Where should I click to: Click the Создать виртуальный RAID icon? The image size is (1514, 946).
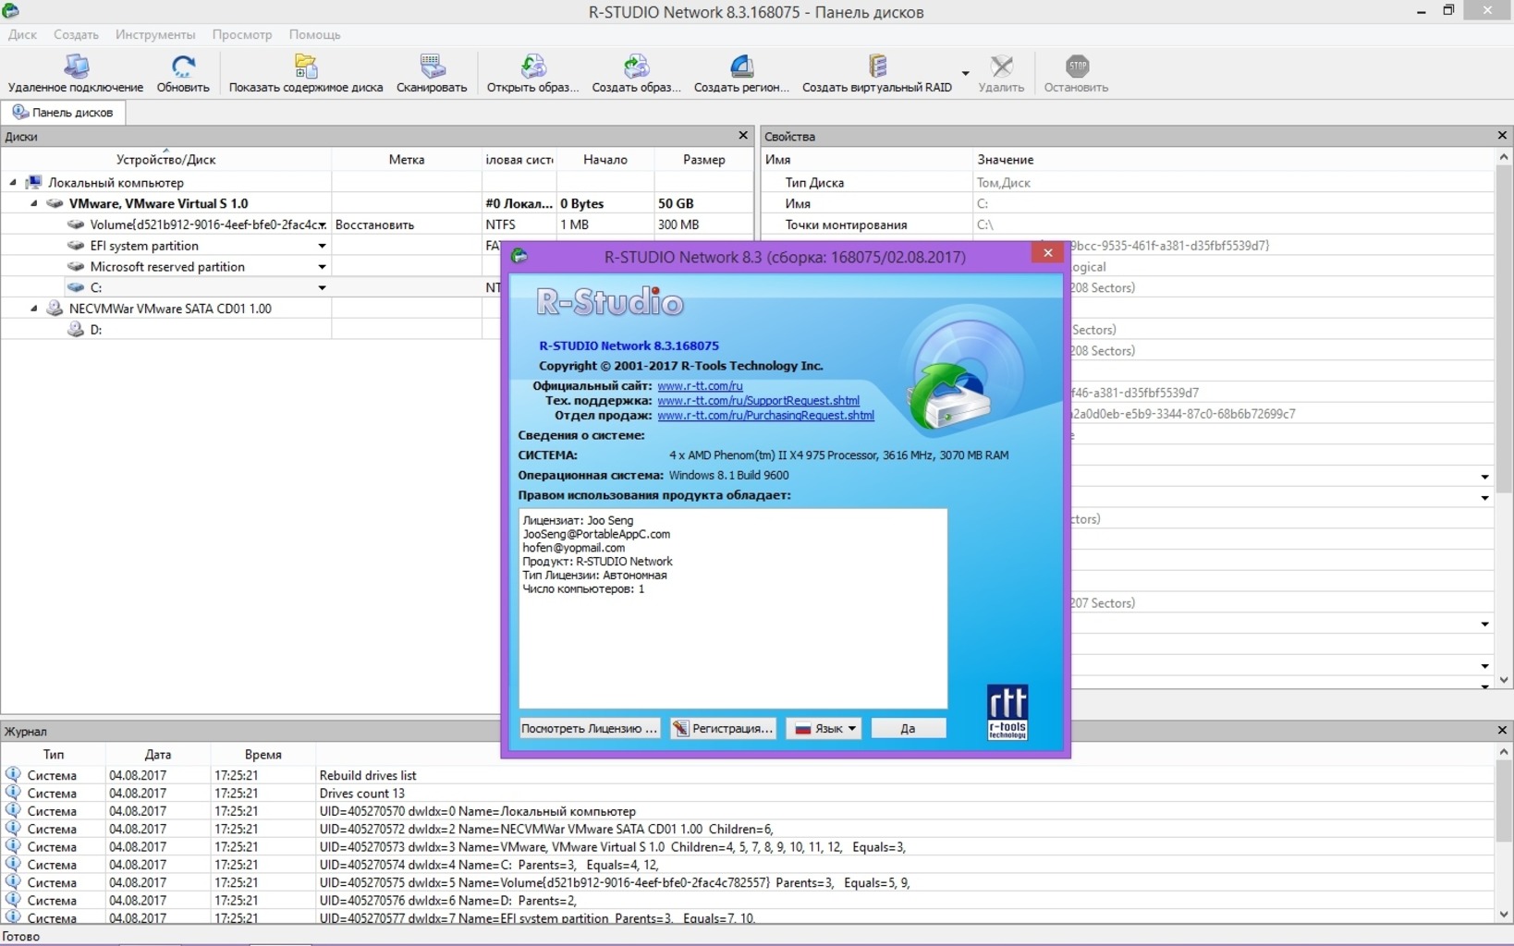(877, 73)
